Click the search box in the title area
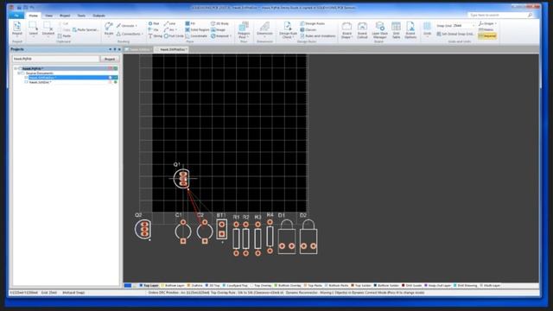Image resolution: width=553 pixels, height=311 pixels. pos(500,16)
